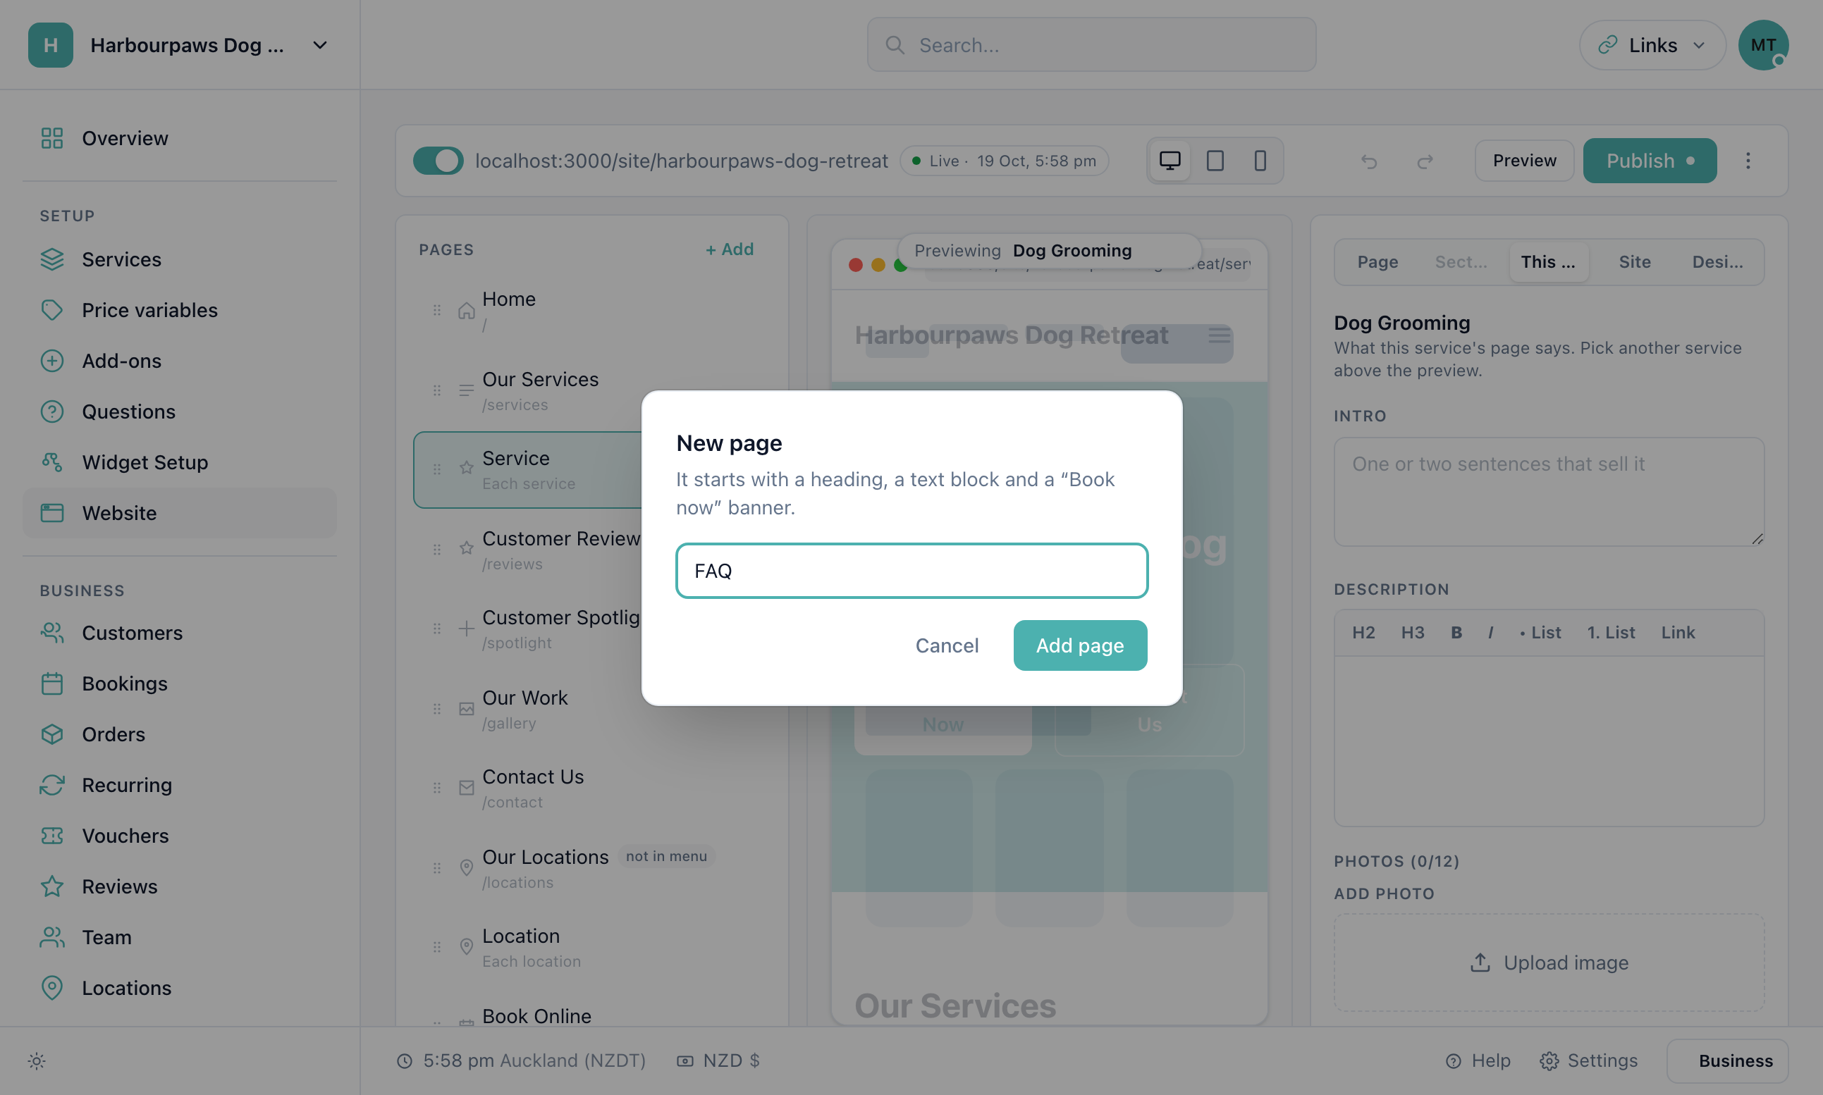Click the Team users icon

point(51,937)
